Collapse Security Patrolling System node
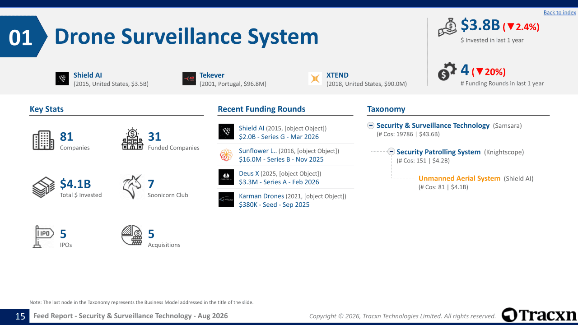Viewport: 578px width, 325px height. pyautogui.click(x=392, y=152)
